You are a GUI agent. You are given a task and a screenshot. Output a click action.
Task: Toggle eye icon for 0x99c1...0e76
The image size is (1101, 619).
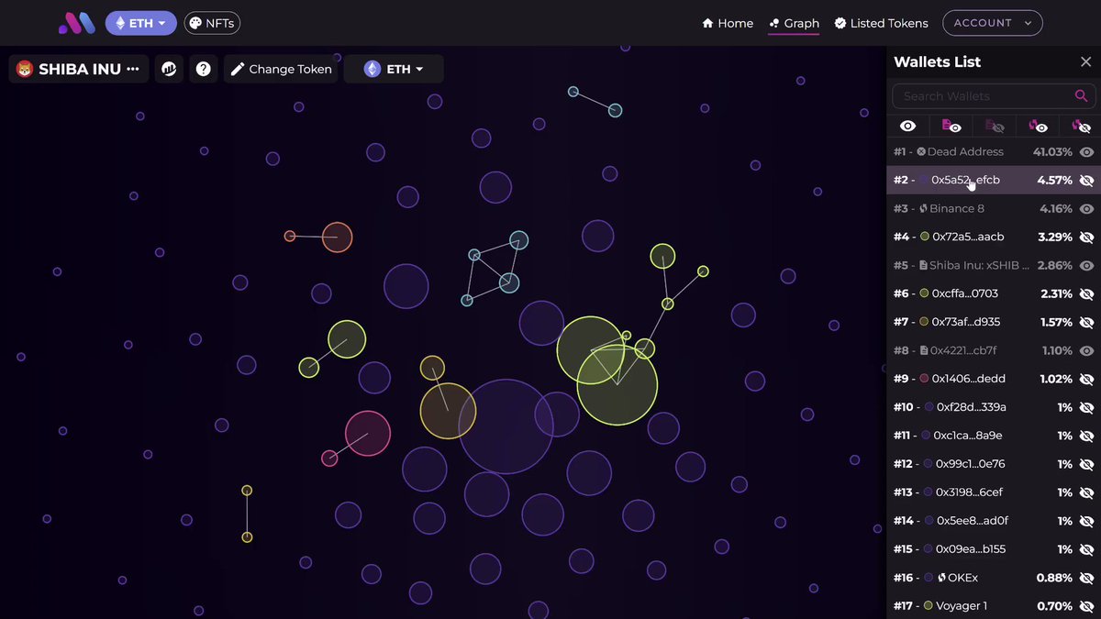pyautogui.click(x=1087, y=465)
